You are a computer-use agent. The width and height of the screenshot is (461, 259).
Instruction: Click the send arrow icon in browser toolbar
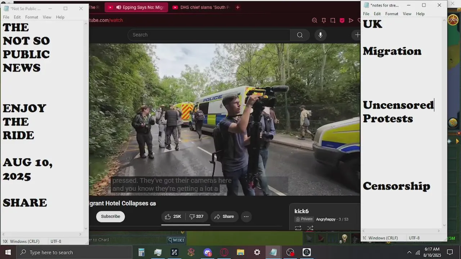[x=351, y=21]
